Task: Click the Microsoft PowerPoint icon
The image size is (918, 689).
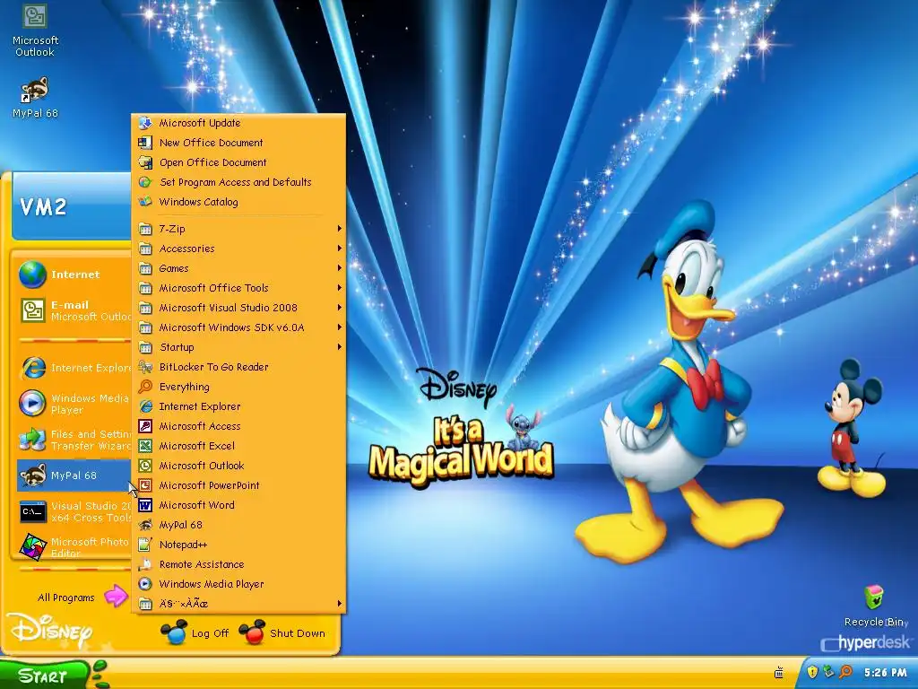Action: click(x=145, y=485)
